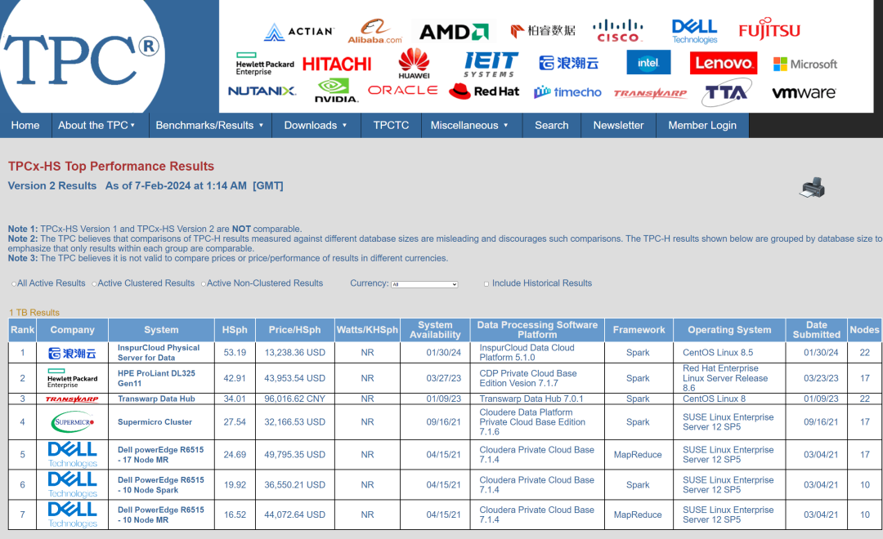Viewport: 883px width, 539px height.
Task: Click the 13,238.36 USD price cell
Action: (x=294, y=353)
